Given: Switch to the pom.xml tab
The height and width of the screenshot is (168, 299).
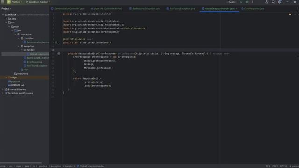Looking at the screenshot, I should point(107,9).
